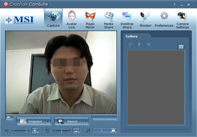This screenshot has width=197, height=137.
Task: Open help with the question mark button
Action: pyautogui.click(x=174, y=5)
